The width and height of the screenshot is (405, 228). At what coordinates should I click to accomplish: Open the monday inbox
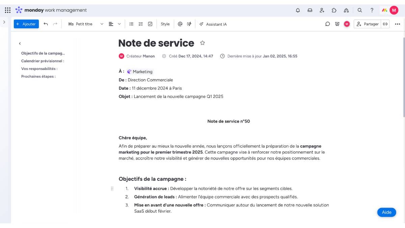click(x=310, y=10)
